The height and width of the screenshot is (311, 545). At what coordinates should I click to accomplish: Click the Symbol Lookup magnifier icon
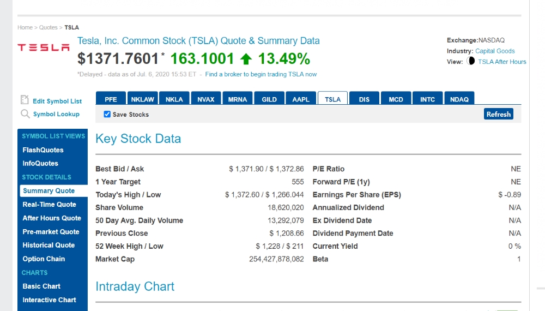tap(25, 113)
